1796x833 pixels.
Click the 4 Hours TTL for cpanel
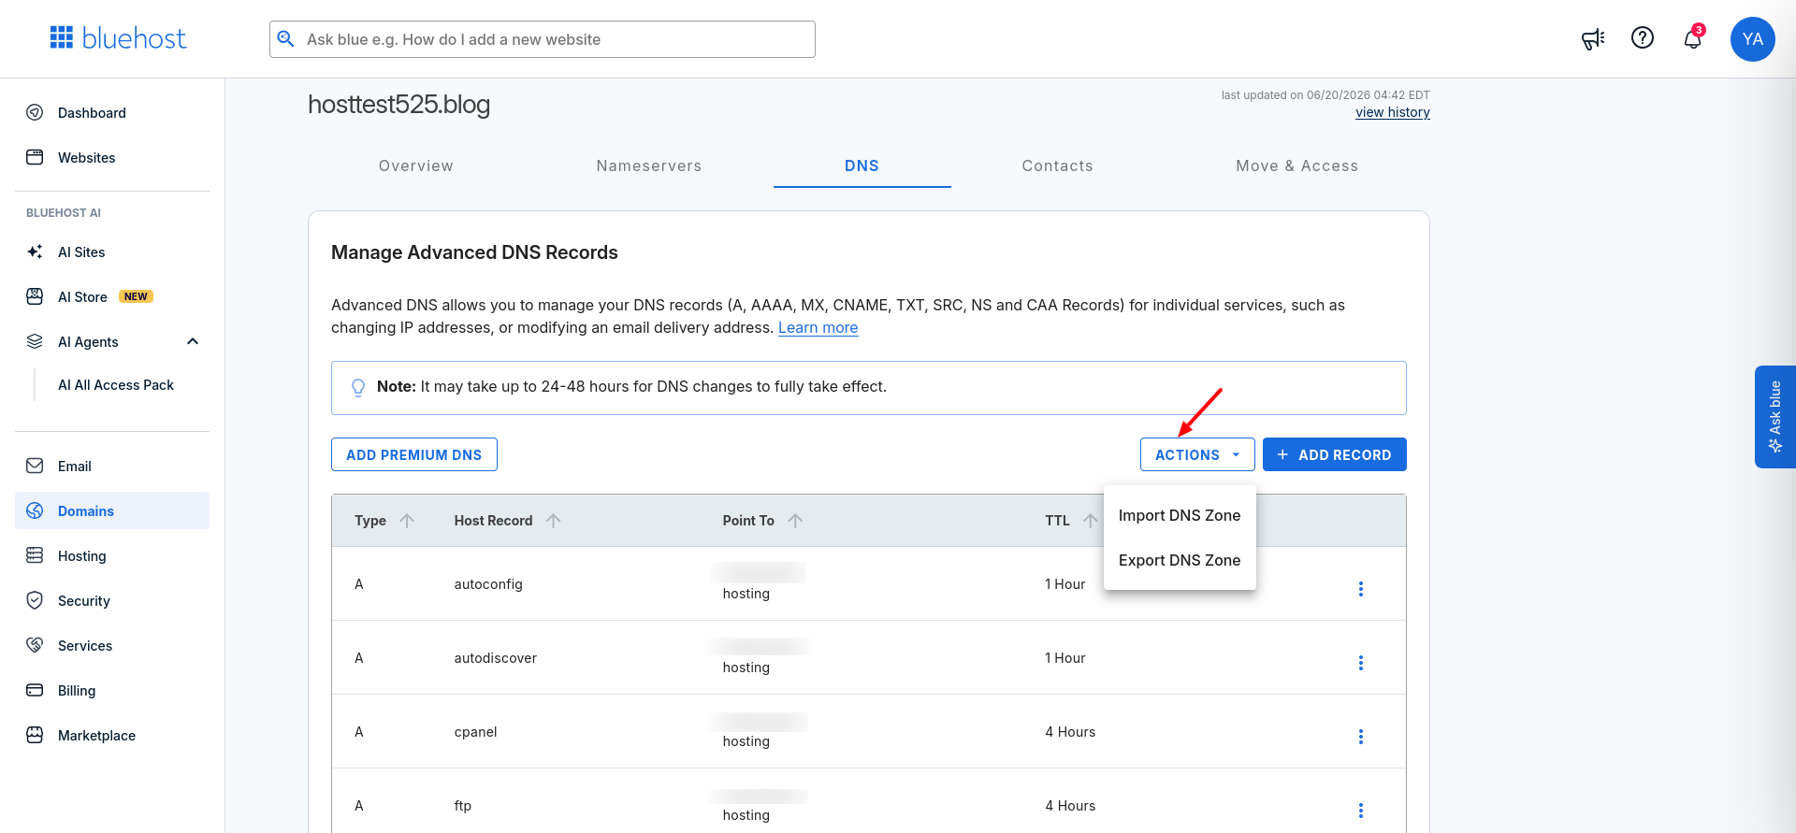(1070, 732)
